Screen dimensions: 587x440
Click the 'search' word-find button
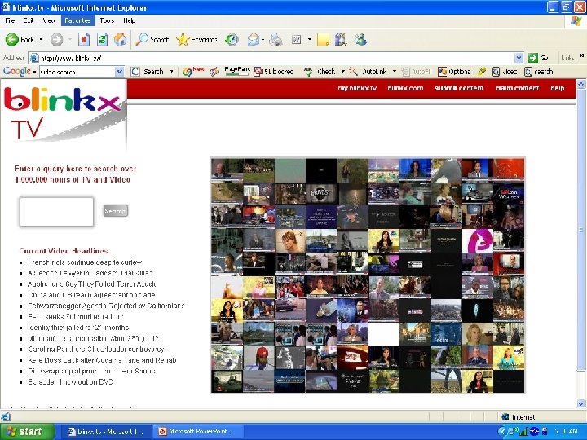(539, 72)
